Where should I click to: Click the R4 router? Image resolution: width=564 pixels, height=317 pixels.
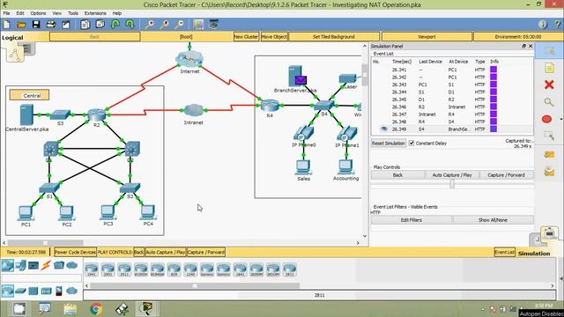[x=270, y=106]
